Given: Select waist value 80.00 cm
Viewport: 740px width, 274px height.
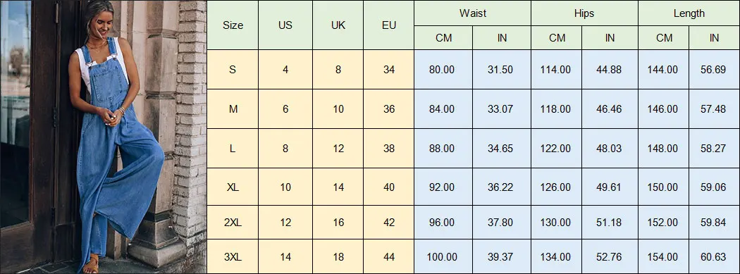Looking at the screenshot, I should pos(443,69).
